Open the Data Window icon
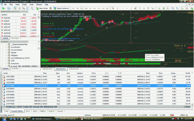This screenshot has width=194, height=121. tap(20, 8)
